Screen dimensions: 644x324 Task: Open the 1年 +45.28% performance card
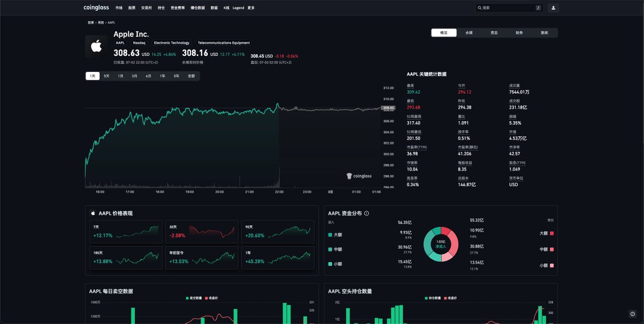coord(277,257)
